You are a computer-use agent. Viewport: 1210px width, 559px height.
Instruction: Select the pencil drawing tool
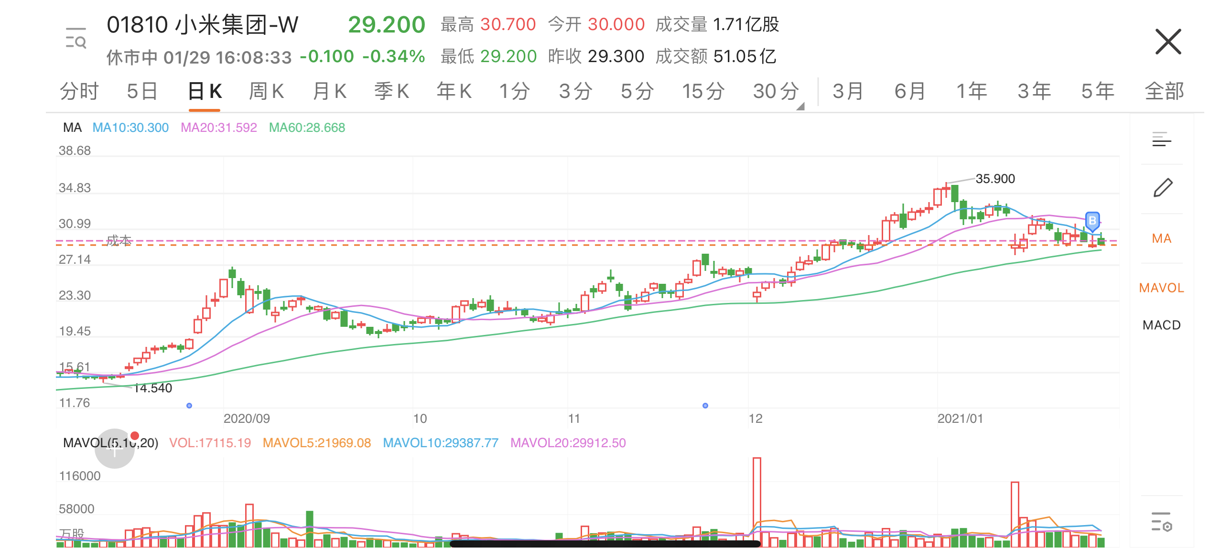[1163, 188]
